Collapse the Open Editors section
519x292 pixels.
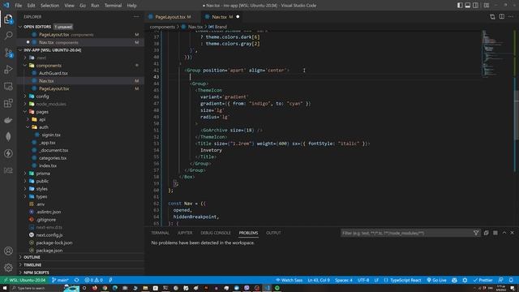tap(20, 27)
